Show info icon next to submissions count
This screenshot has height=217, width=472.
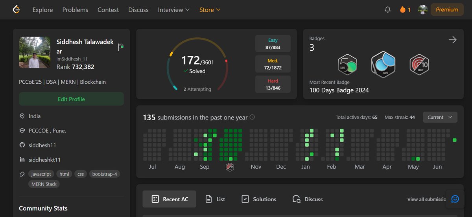[253, 117]
